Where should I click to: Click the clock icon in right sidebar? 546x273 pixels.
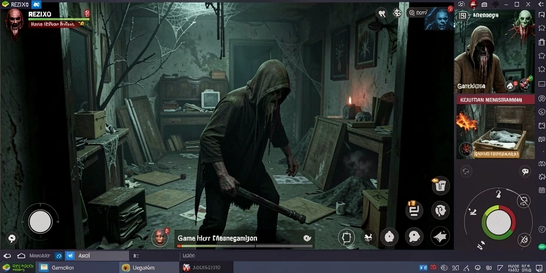542,229
